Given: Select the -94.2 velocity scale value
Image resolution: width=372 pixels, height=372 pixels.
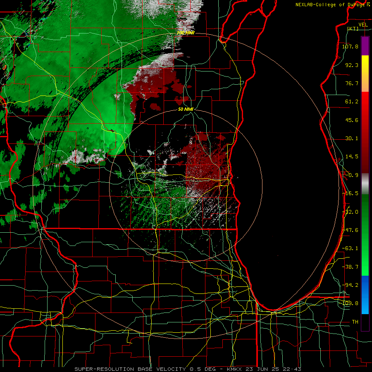Looking at the screenshot, I should pyautogui.click(x=350, y=285).
